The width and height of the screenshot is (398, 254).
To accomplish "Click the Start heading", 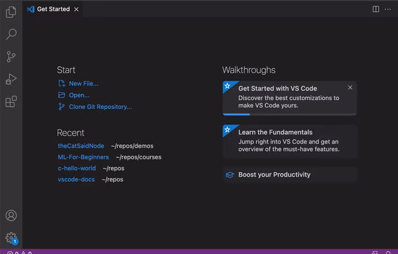I will pos(66,70).
